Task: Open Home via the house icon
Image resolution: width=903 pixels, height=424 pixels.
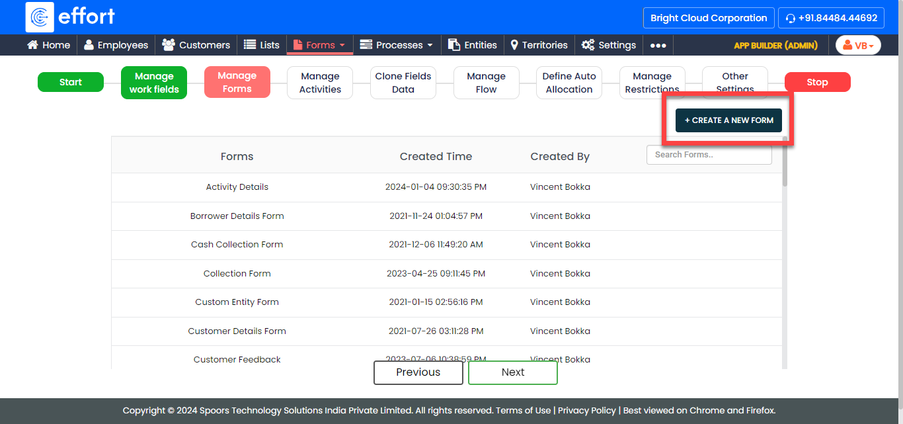Action: click(x=32, y=45)
